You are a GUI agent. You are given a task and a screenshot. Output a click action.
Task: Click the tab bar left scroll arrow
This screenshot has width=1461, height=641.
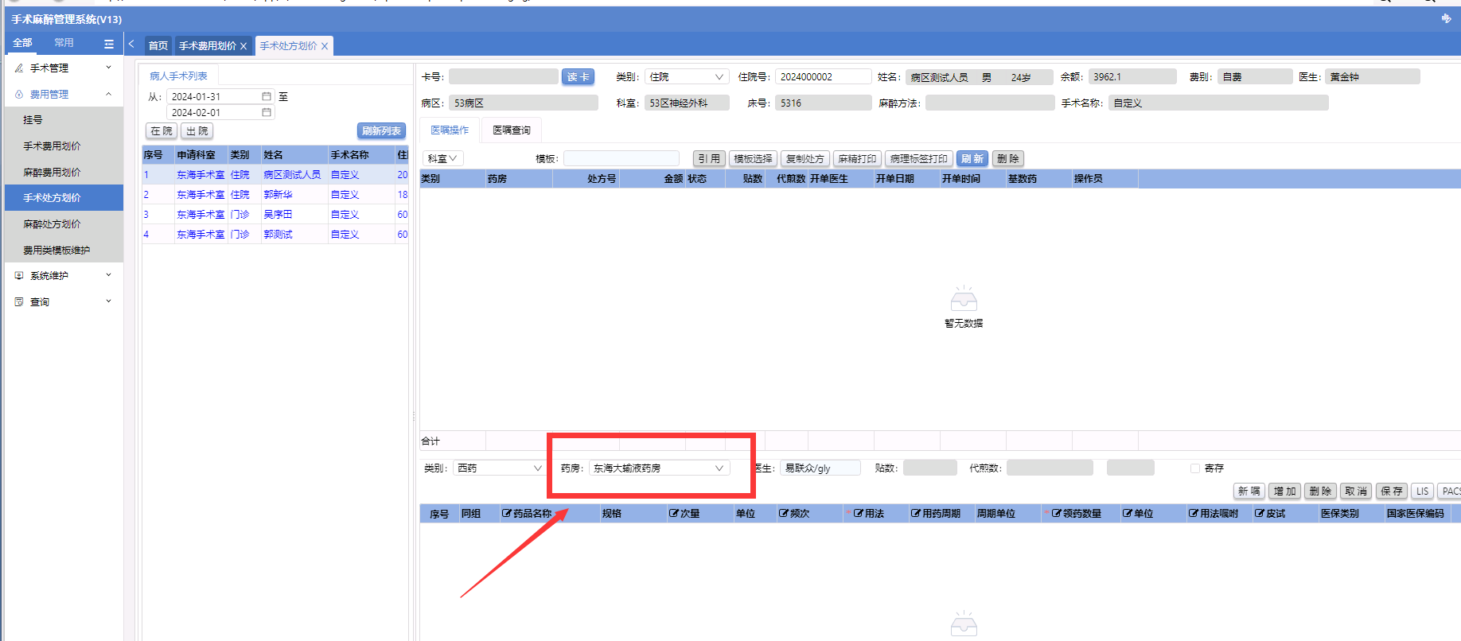click(131, 45)
